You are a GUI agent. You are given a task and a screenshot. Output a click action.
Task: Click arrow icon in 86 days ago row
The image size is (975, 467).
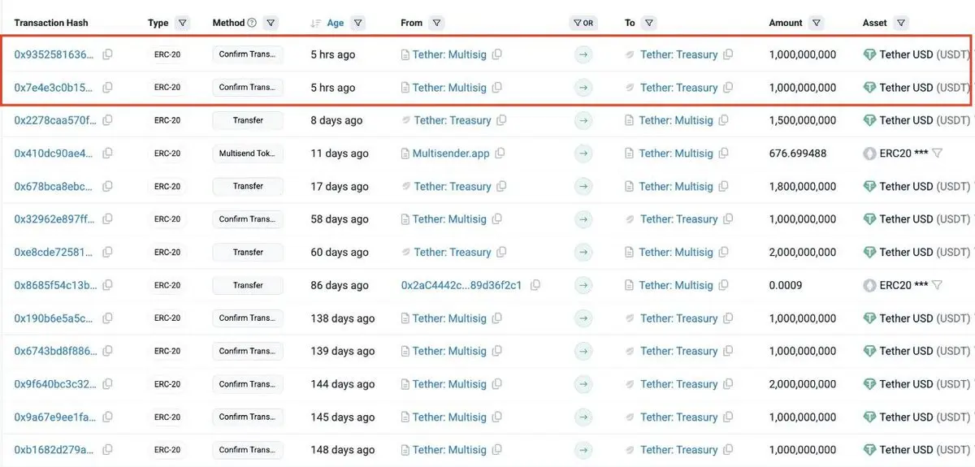click(583, 285)
